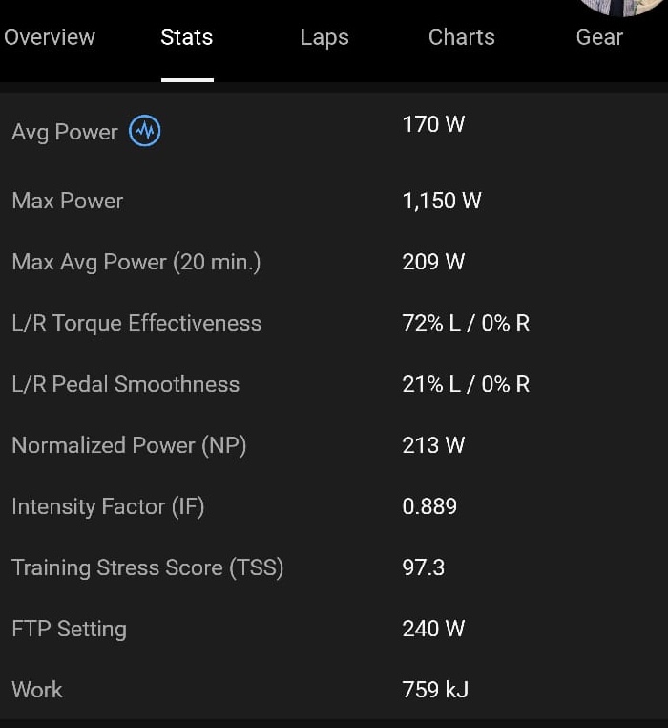Viewport: 668px width, 728px height.
Task: Tap the Max Power row label
Action: point(68,201)
